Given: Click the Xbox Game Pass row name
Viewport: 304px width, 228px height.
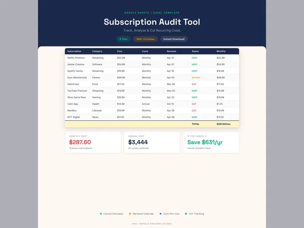Looking at the screenshot, I should (x=76, y=98).
